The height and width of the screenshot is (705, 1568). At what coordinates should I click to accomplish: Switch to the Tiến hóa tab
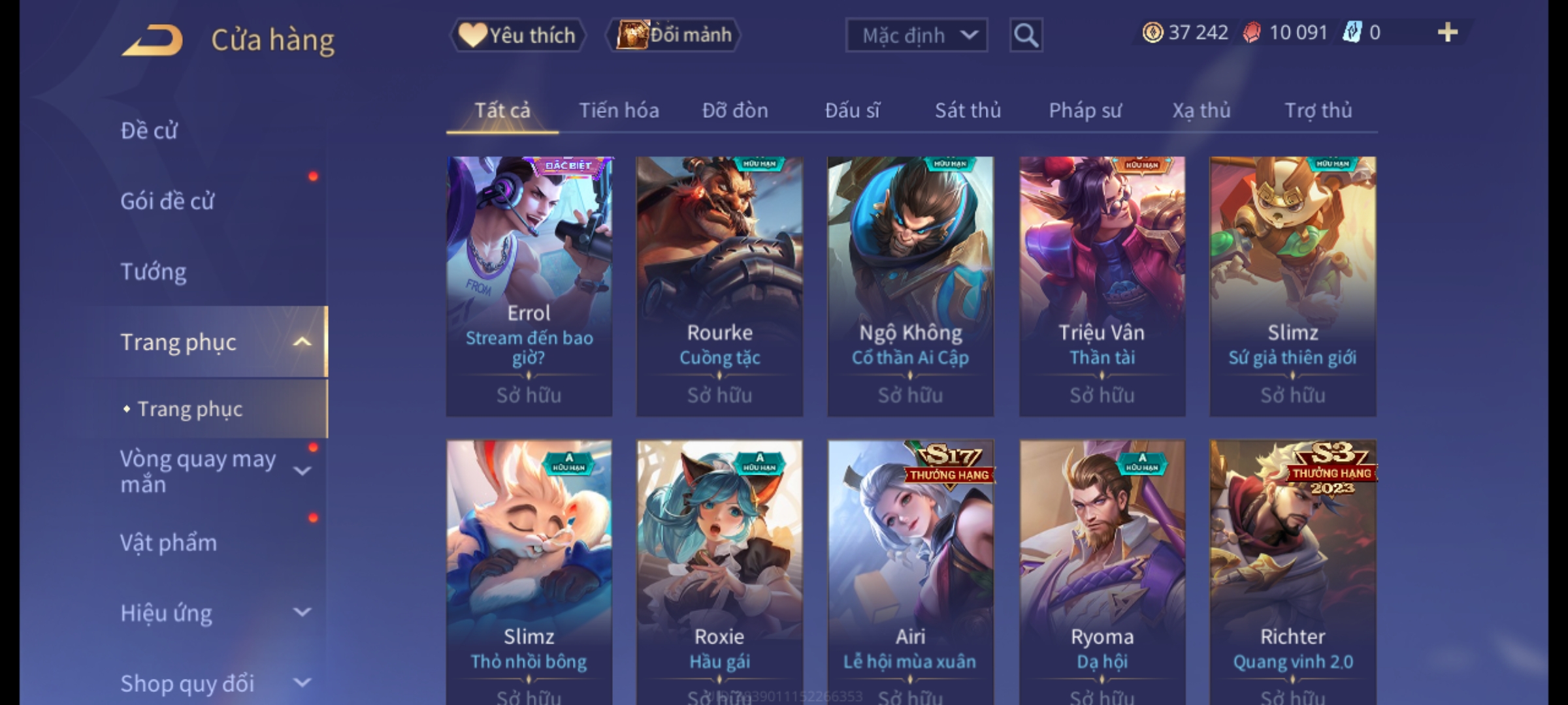[619, 110]
